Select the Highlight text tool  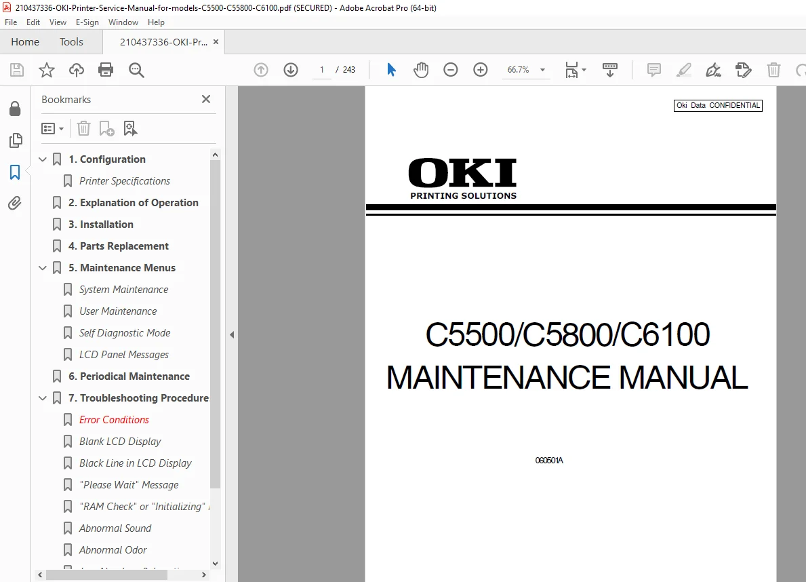[x=684, y=69]
